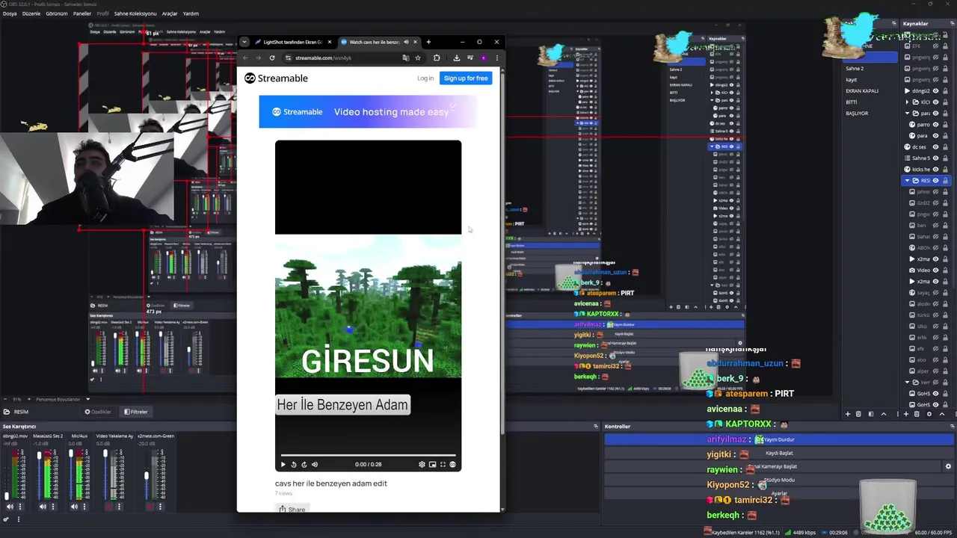957x538 pixels.
Task: Click the Share button under video
Action: (292, 510)
